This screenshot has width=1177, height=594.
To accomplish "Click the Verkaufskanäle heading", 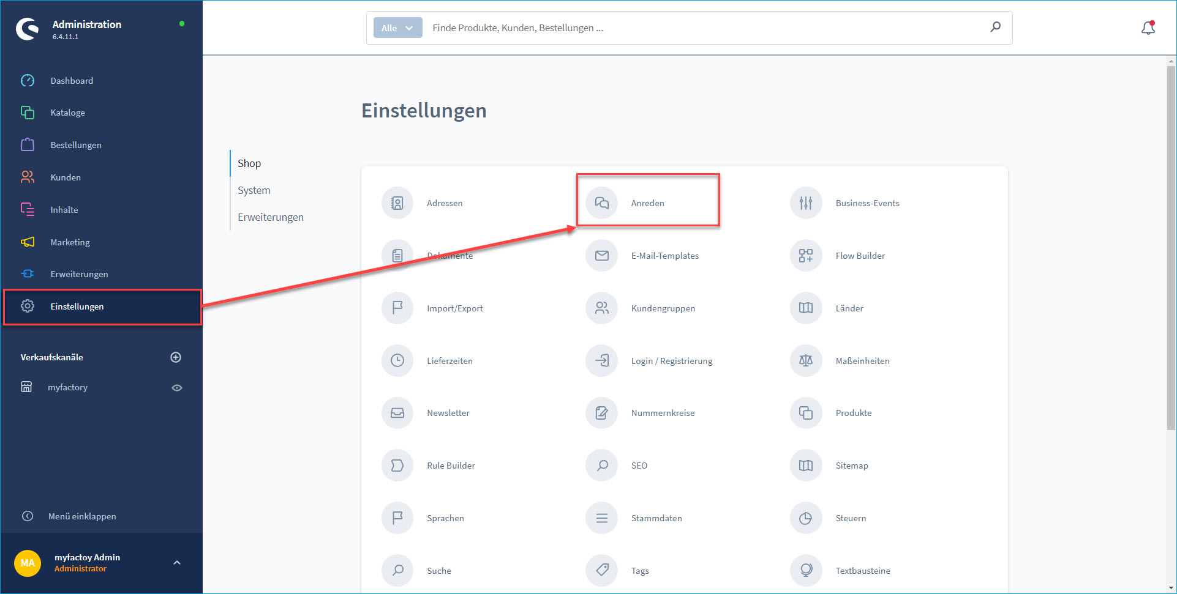I will [52, 357].
